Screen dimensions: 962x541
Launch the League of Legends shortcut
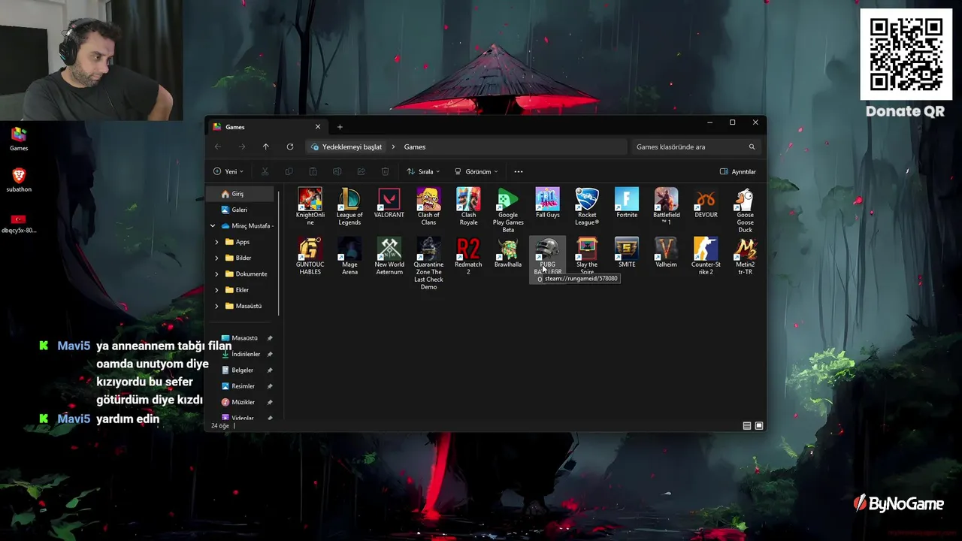coord(349,207)
